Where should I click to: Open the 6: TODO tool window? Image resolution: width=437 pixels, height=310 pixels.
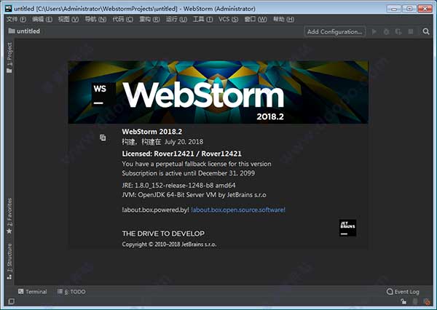coord(71,292)
